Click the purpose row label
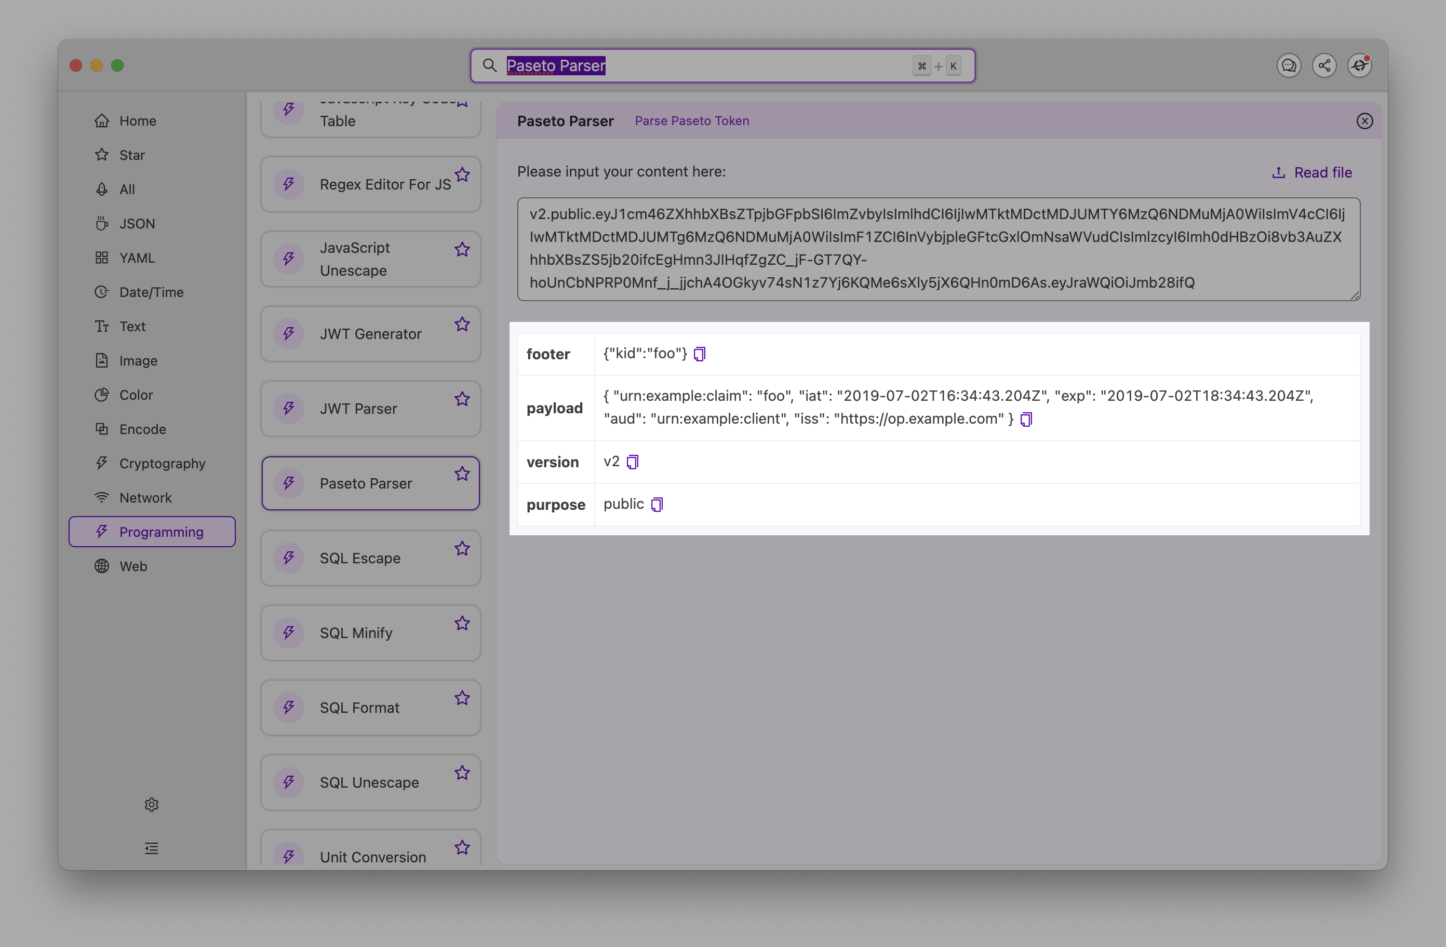 click(x=556, y=505)
